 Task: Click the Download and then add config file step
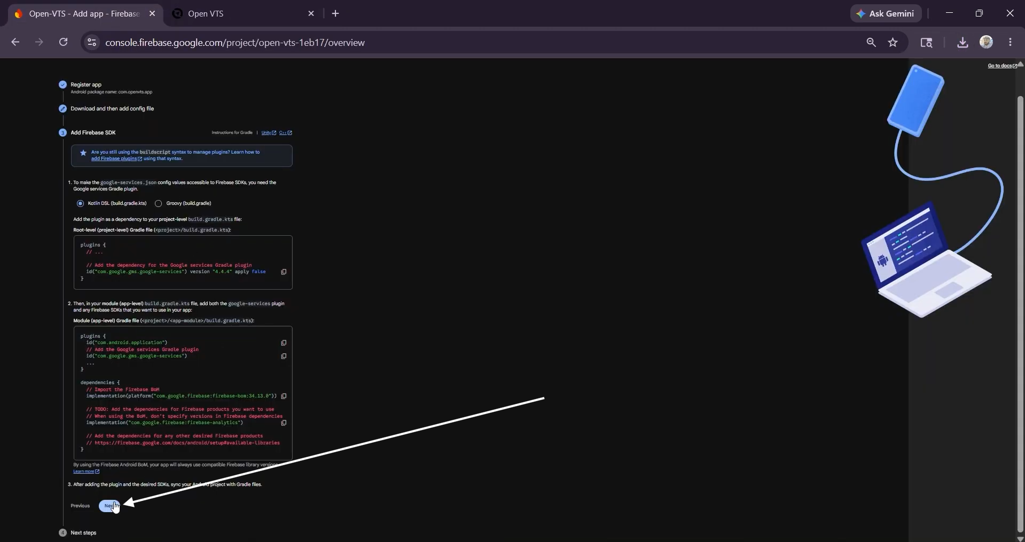coord(112,108)
